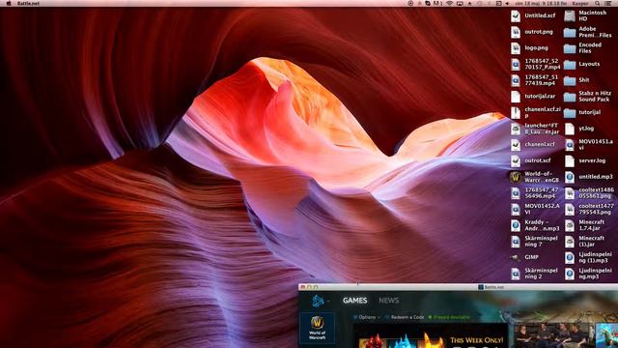
Task: Open Spotlight search in menu bar
Action: click(x=598, y=3)
